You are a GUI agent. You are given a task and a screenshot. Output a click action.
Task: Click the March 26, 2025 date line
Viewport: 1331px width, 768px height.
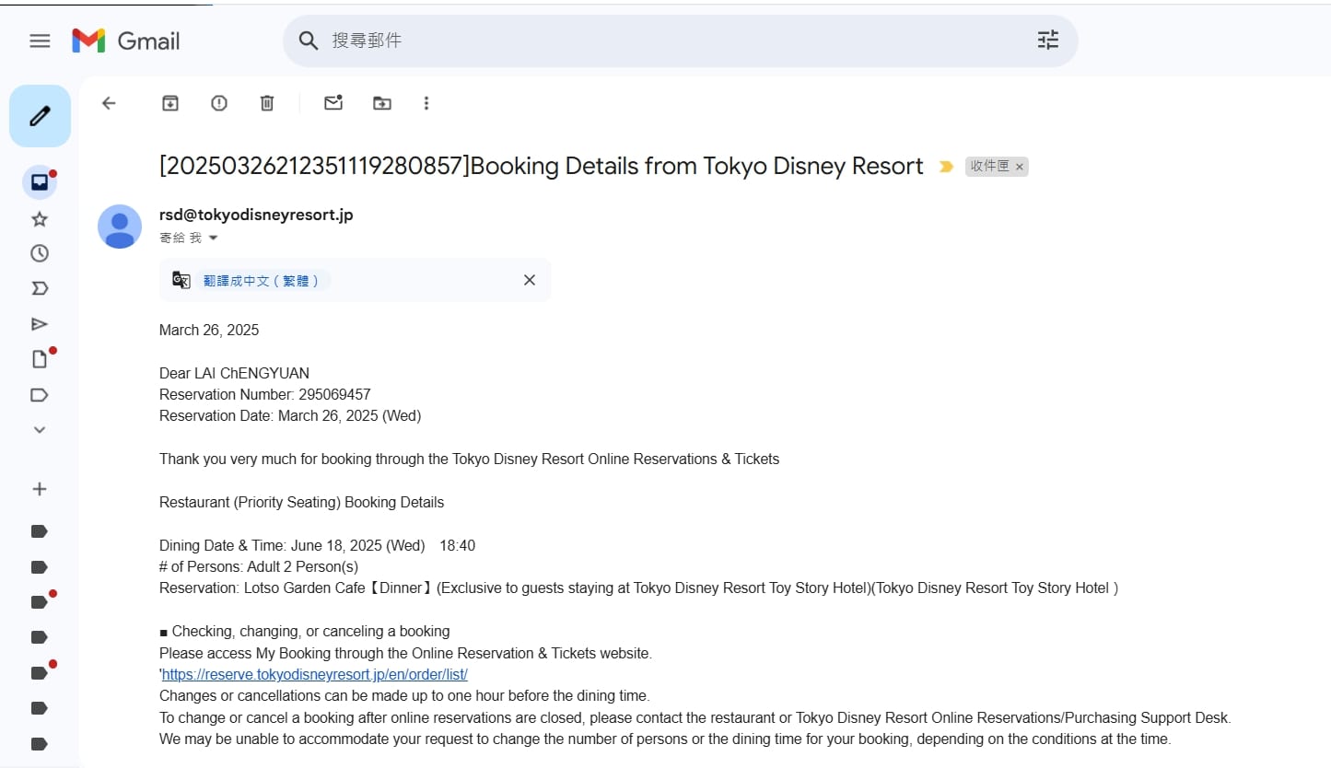(209, 330)
